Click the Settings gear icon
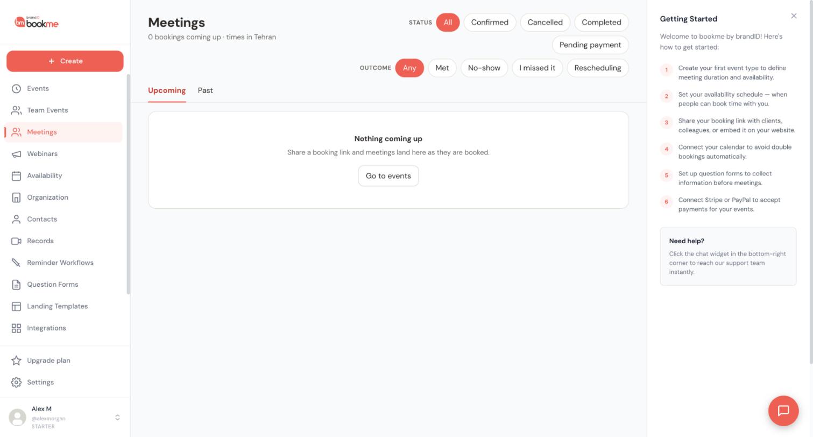This screenshot has width=813, height=437. pyautogui.click(x=16, y=382)
